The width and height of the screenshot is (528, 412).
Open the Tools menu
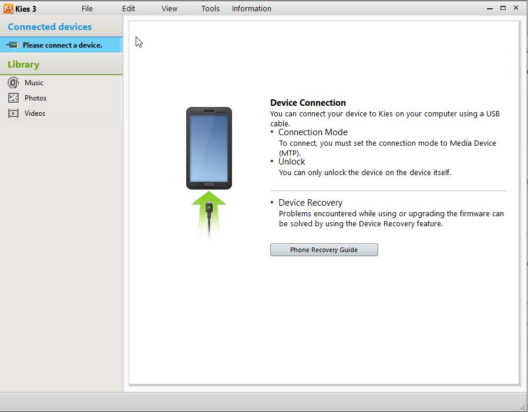[210, 8]
